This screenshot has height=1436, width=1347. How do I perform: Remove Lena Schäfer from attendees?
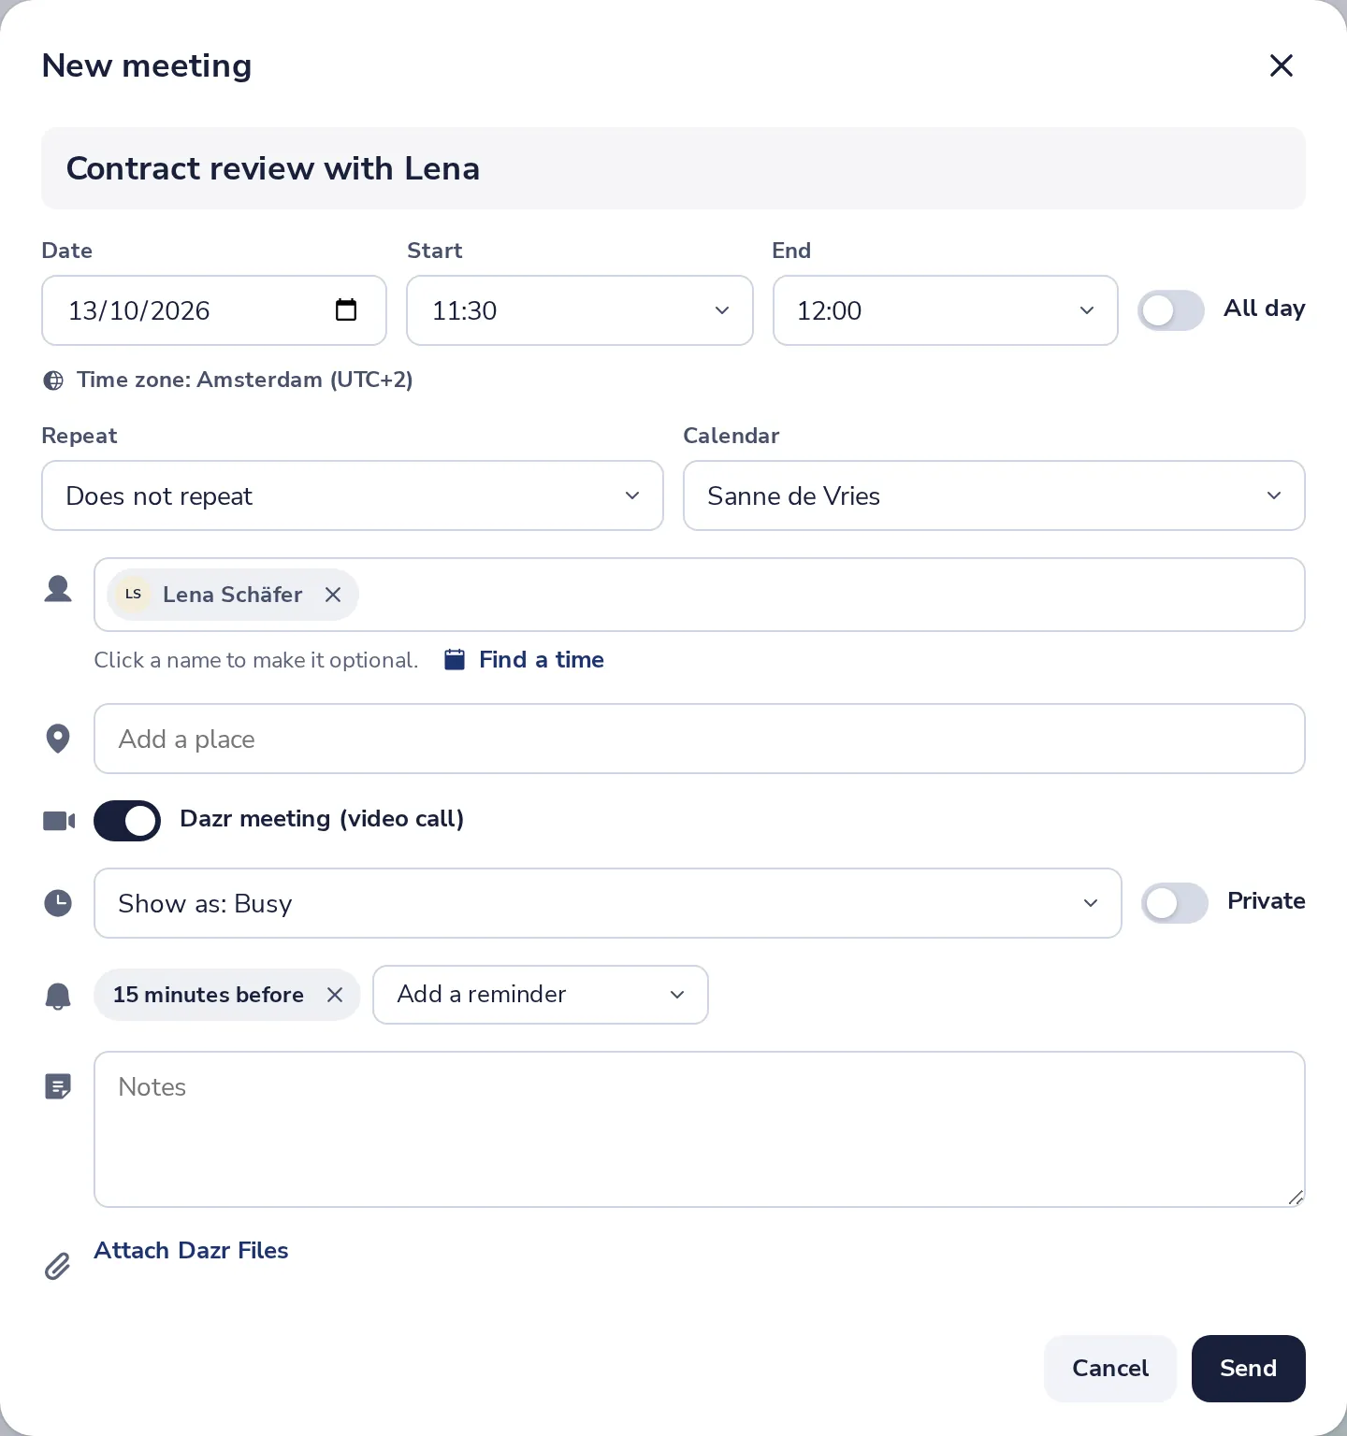pyautogui.click(x=333, y=595)
